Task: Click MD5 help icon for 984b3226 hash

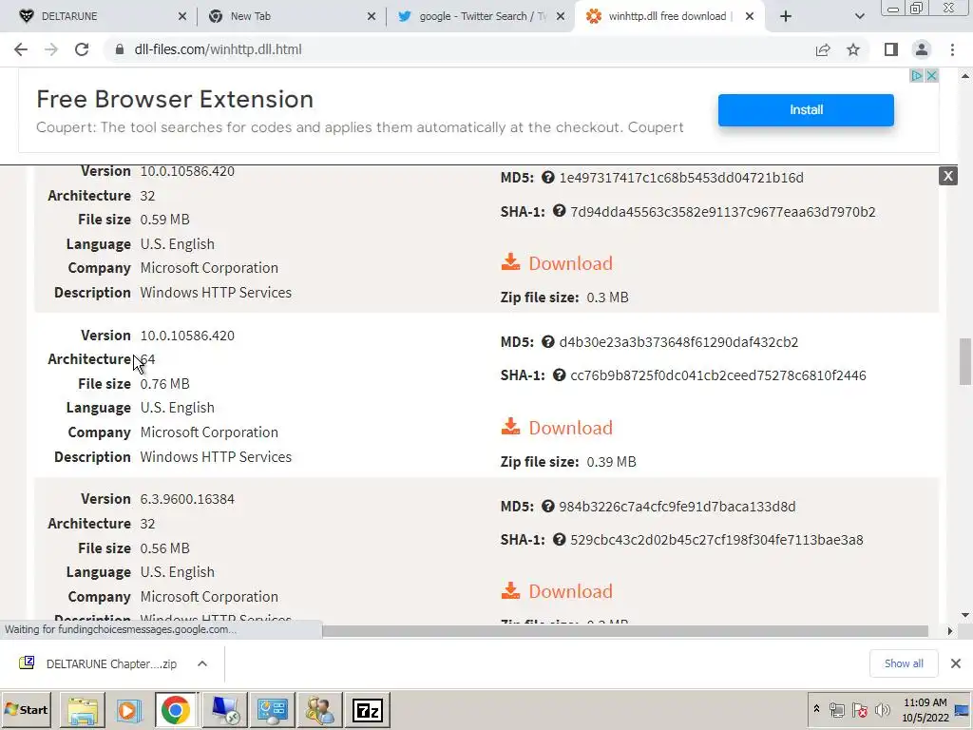Action: click(547, 507)
